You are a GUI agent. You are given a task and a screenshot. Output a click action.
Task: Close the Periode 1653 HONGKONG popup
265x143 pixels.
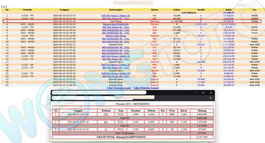coord(210,93)
